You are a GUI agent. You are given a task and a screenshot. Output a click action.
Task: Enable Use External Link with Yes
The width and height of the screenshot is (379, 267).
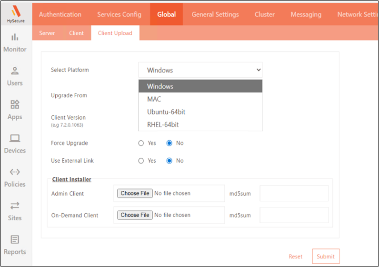pyautogui.click(x=141, y=161)
